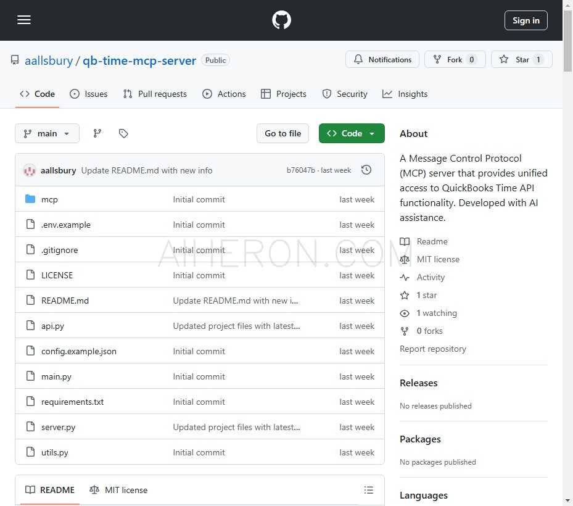Open the api.py file
Image resolution: width=573 pixels, height=506 pixels.
coord(52,326)
